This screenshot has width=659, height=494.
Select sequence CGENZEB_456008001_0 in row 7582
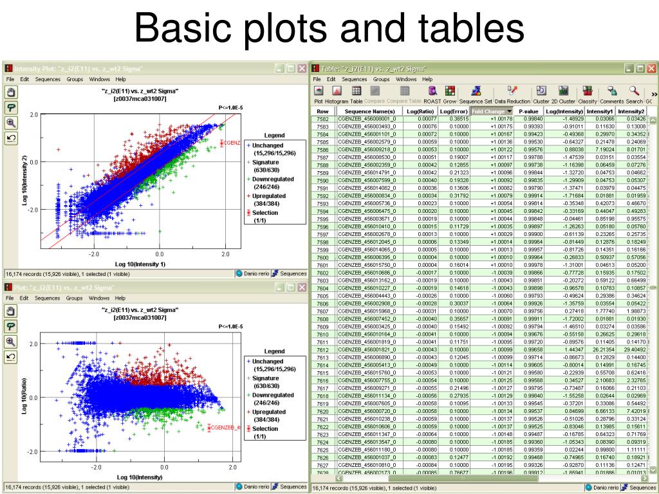click(x=367, y=118)
